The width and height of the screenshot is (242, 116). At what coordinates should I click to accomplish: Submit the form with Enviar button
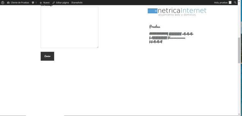pos(47,56)
